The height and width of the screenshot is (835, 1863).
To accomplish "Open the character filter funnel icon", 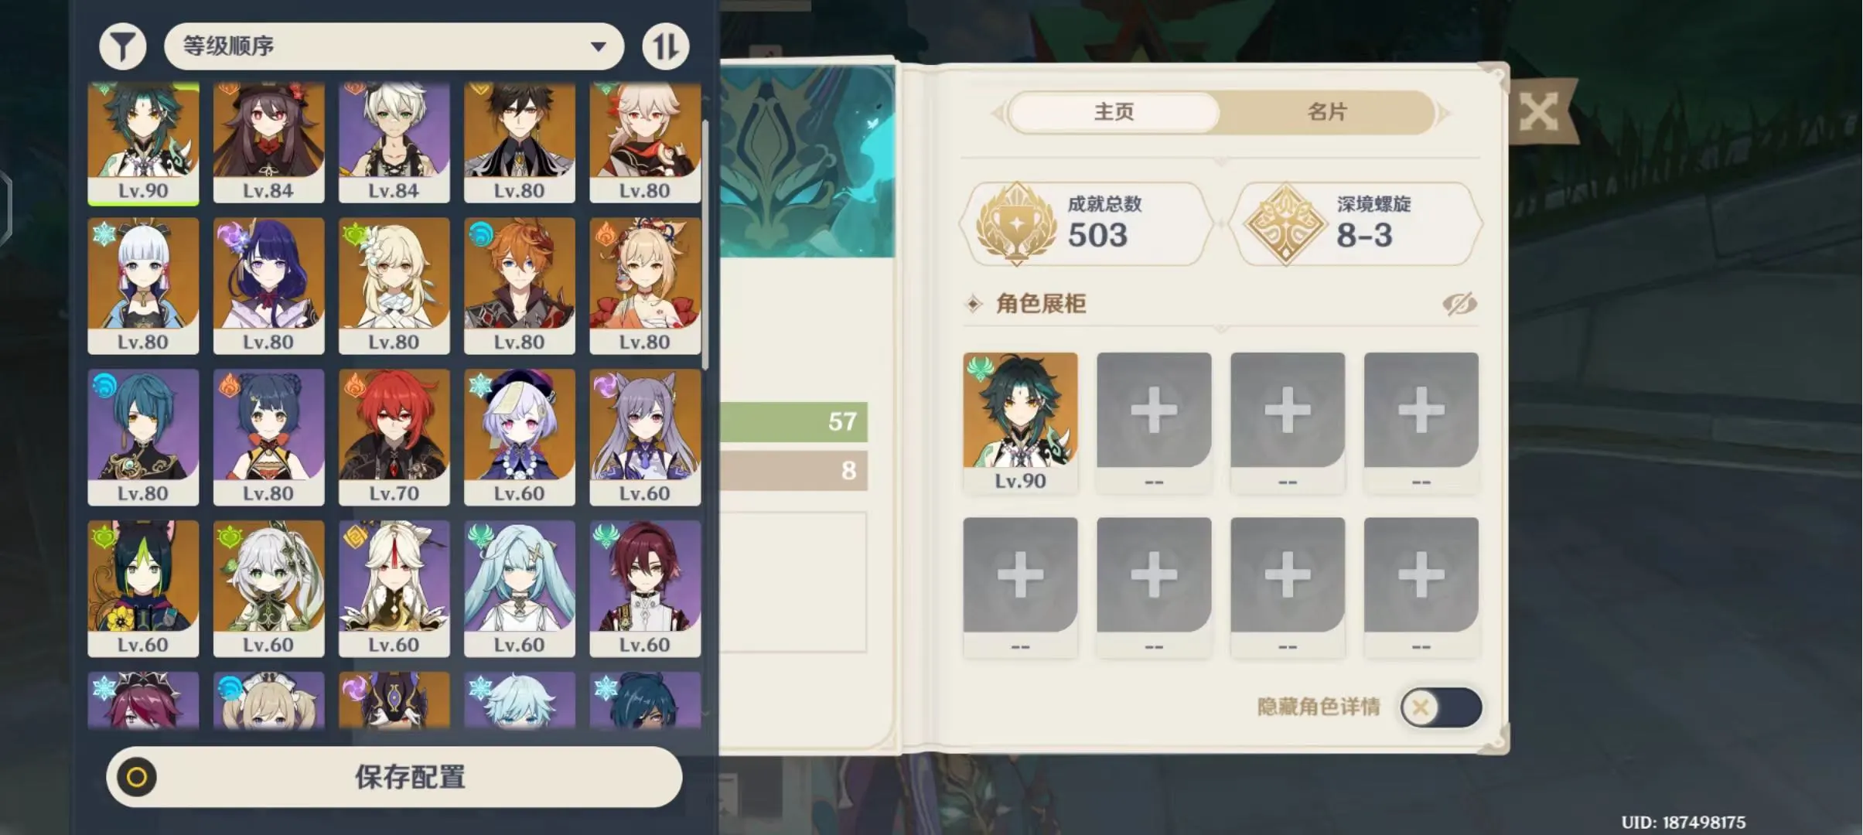I will [x=123, y=46].
